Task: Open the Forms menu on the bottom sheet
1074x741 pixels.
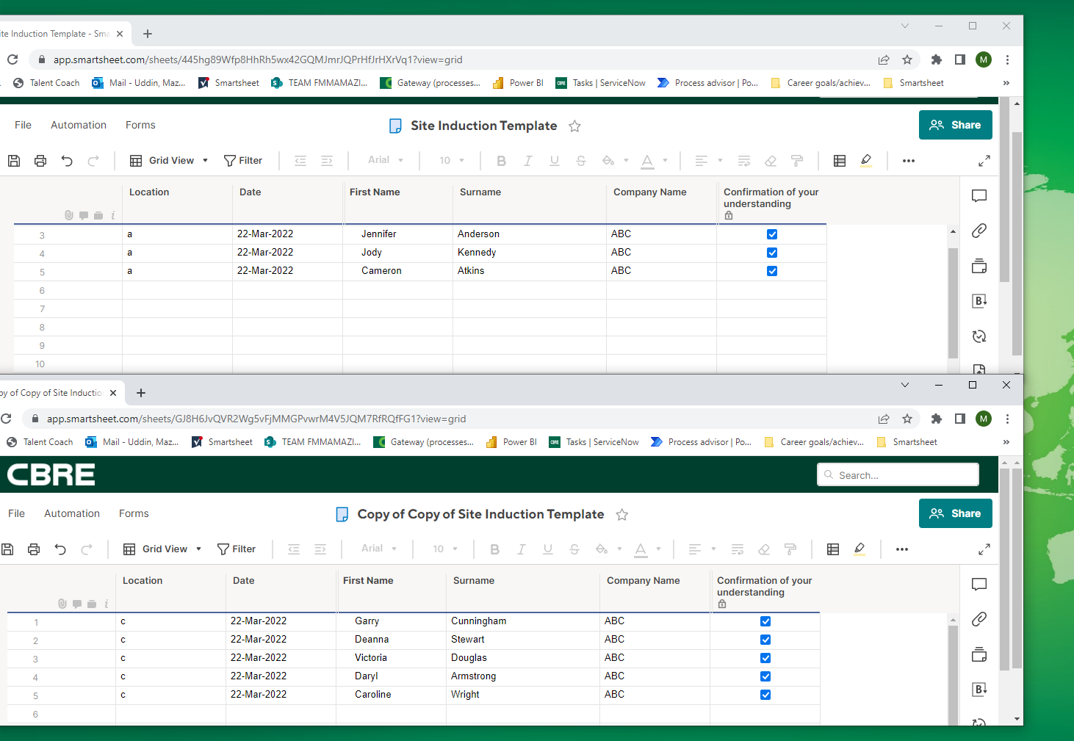Action: 134,513
